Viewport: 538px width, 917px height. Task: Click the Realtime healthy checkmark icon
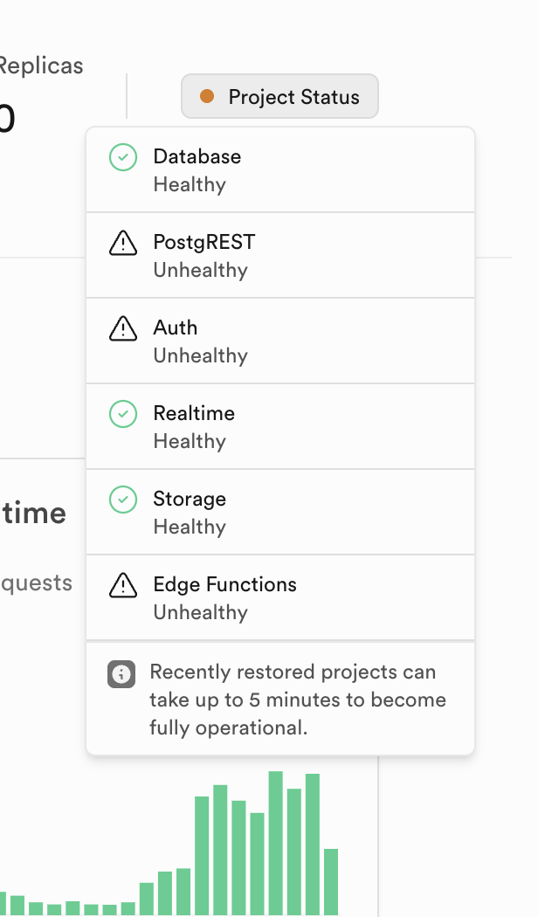(x=123, y=414)
